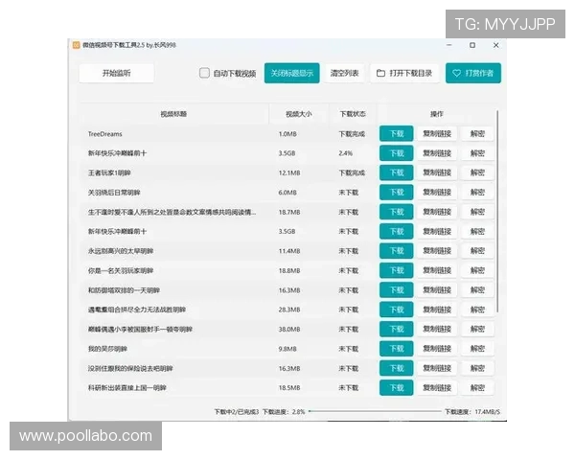Image resolution: width=575 pixels, height=460 pixels.
Task: Click 下载速度 17.4MB/S in the status bar
Action: [x=472, y=412]
